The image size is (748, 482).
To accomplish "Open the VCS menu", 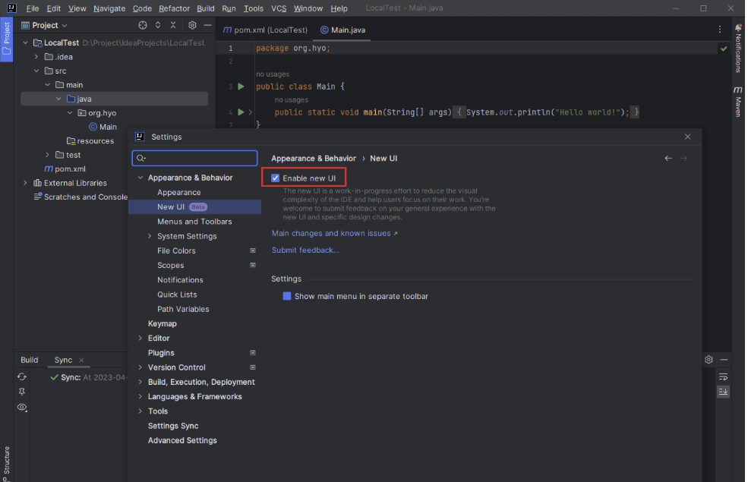I will click(x=279, y=8).
